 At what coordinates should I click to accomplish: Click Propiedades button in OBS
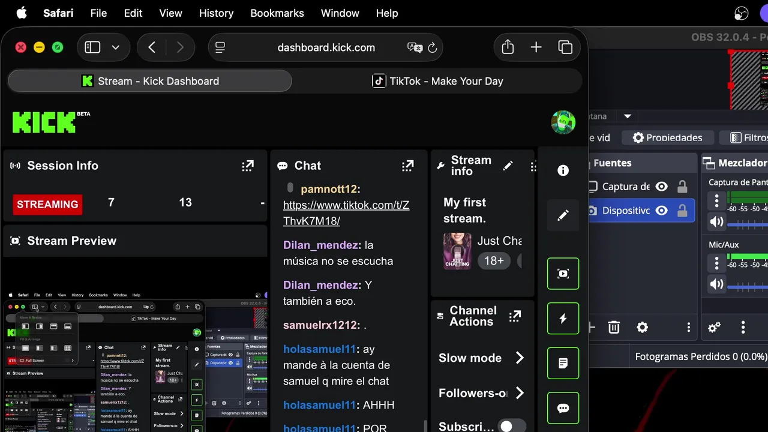point(667,137)
